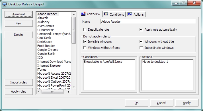Click 'Move to desktop 1' action
Image resolution: width=203 pixels, height=111 pixels.
[155, 62]
